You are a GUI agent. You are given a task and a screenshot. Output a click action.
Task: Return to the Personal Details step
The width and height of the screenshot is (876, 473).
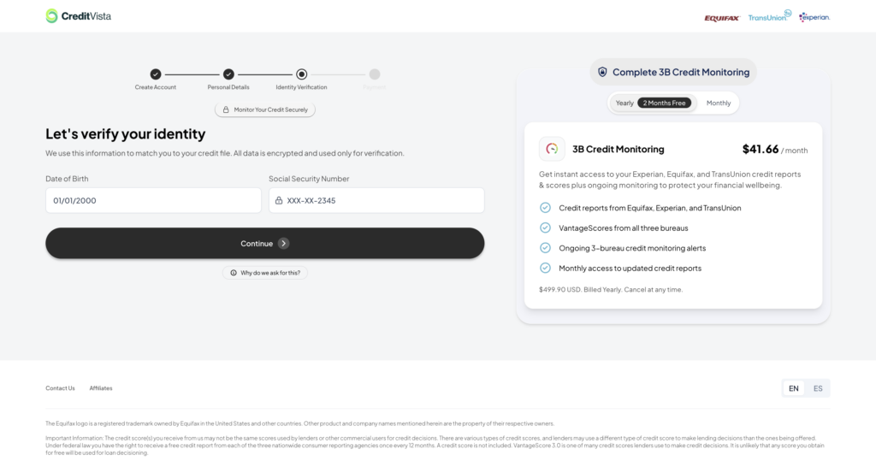click(x=228, y=74)
